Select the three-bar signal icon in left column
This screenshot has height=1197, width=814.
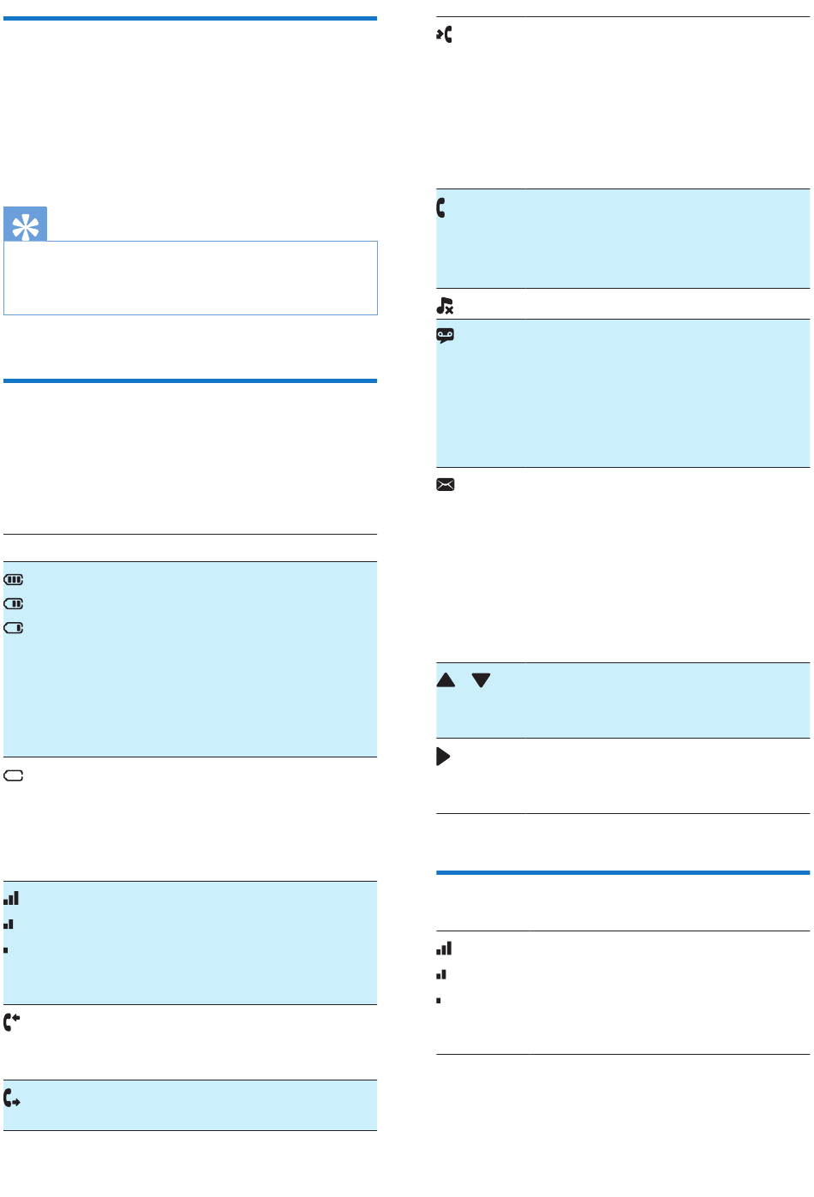tap(11, 899)
